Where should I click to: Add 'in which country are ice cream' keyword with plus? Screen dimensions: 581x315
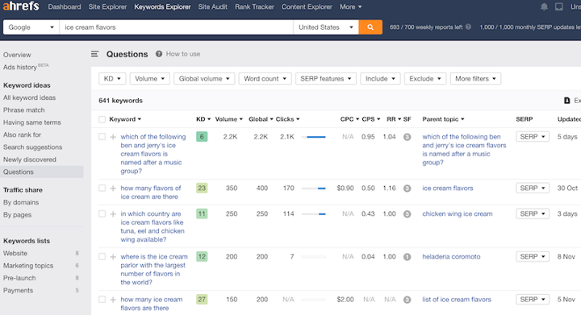[x=113, y=213]
